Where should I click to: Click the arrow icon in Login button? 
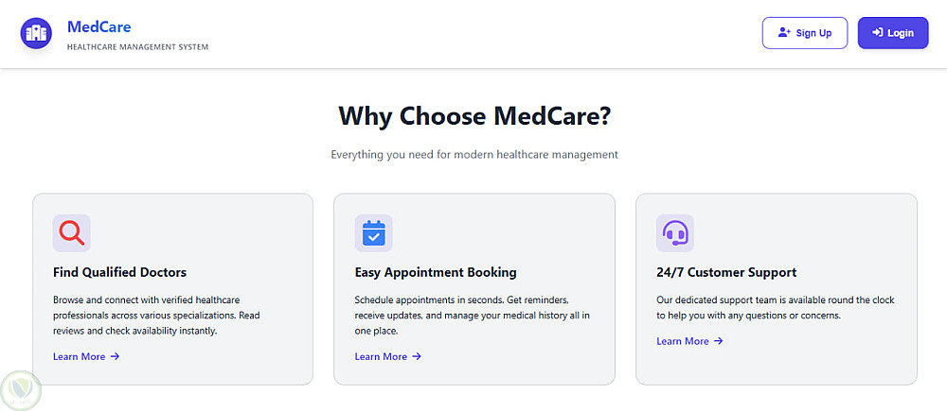coord(877,33)
